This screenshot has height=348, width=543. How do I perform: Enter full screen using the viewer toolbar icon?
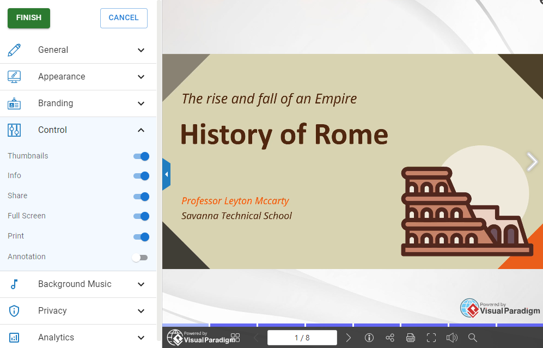pos(431,338)
